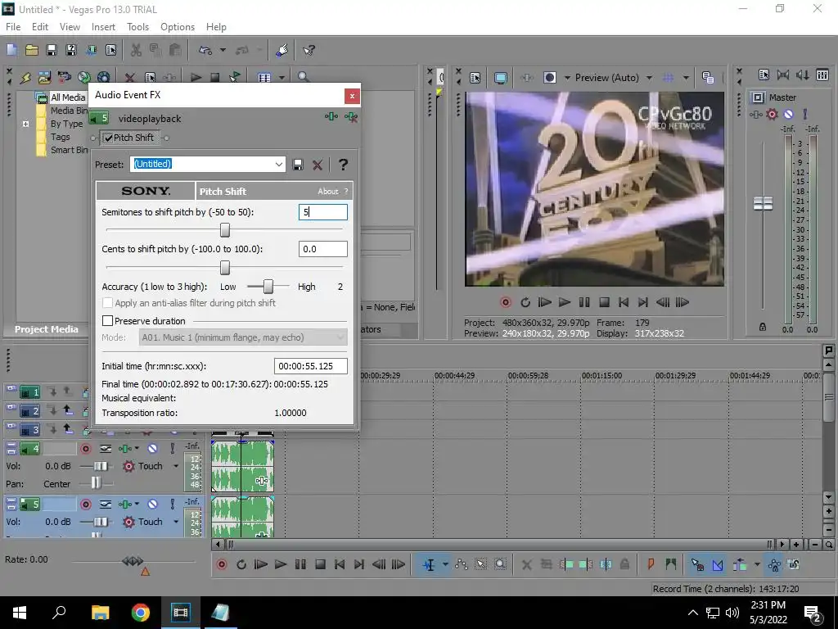
Task: Select All Media in Project Media tree
Action: 68,97
